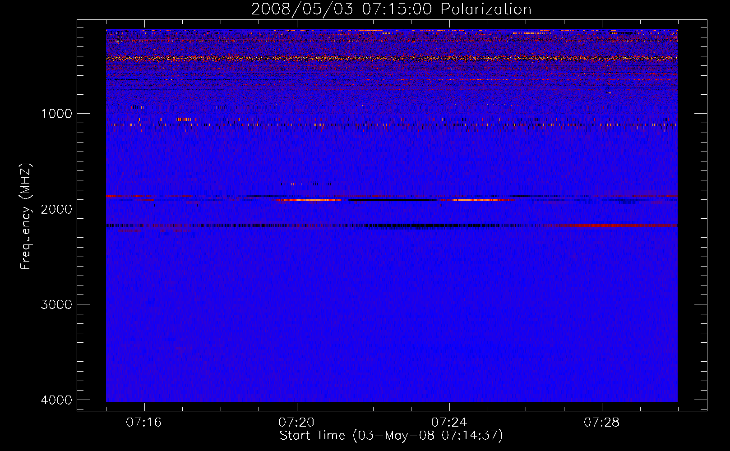This screenshot has width=730, height=451.
Task: Click the 4000 frequency tick label
Action: [x=56, y=400]
